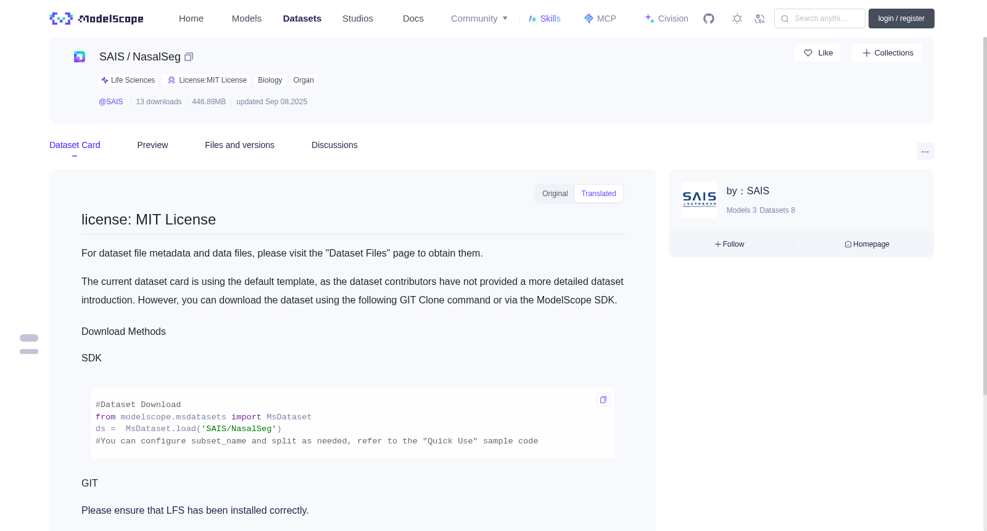Image resolution: width=987 pixels, height=531 pixels.
Task: Open the Skills nav item
Action: pyautogui.click(x=544, y=19)
